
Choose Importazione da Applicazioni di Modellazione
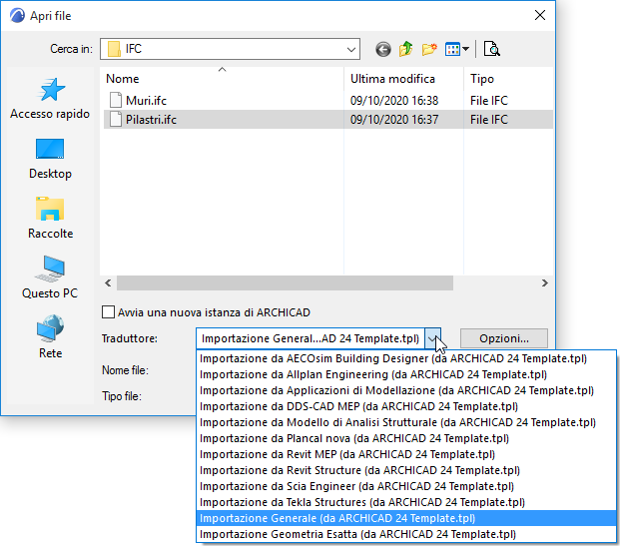(406, 390)
